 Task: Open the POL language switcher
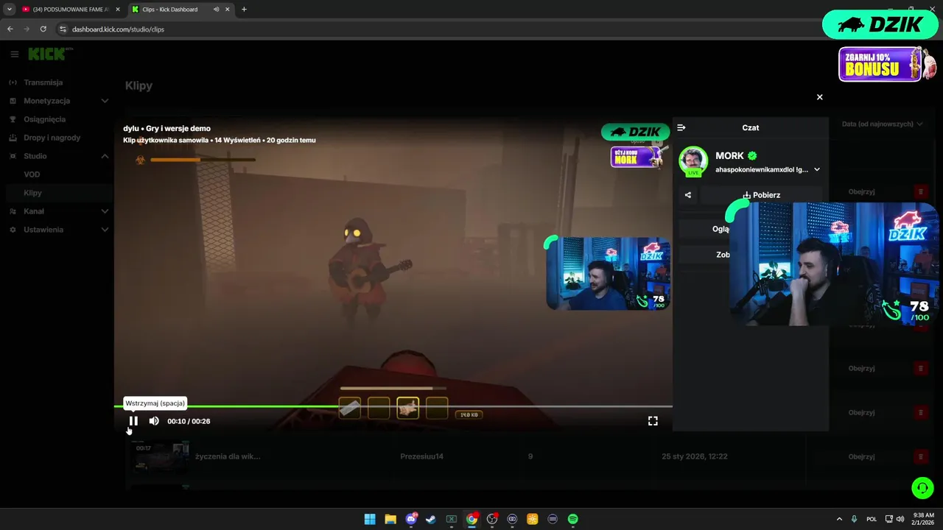click(x=872, y=519)
